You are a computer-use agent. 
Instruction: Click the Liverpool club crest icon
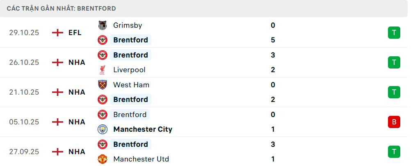(102, 70)
